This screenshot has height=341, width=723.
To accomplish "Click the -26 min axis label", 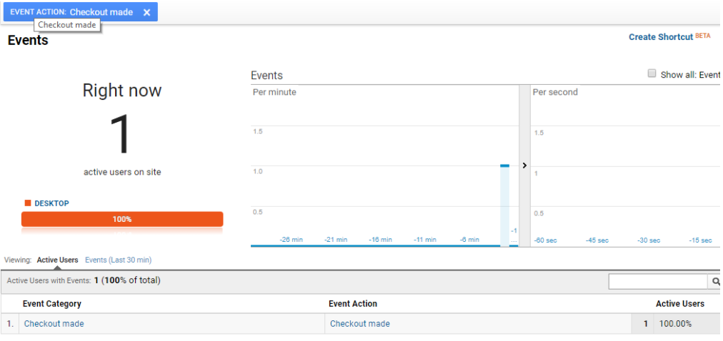I will (291, 240).
